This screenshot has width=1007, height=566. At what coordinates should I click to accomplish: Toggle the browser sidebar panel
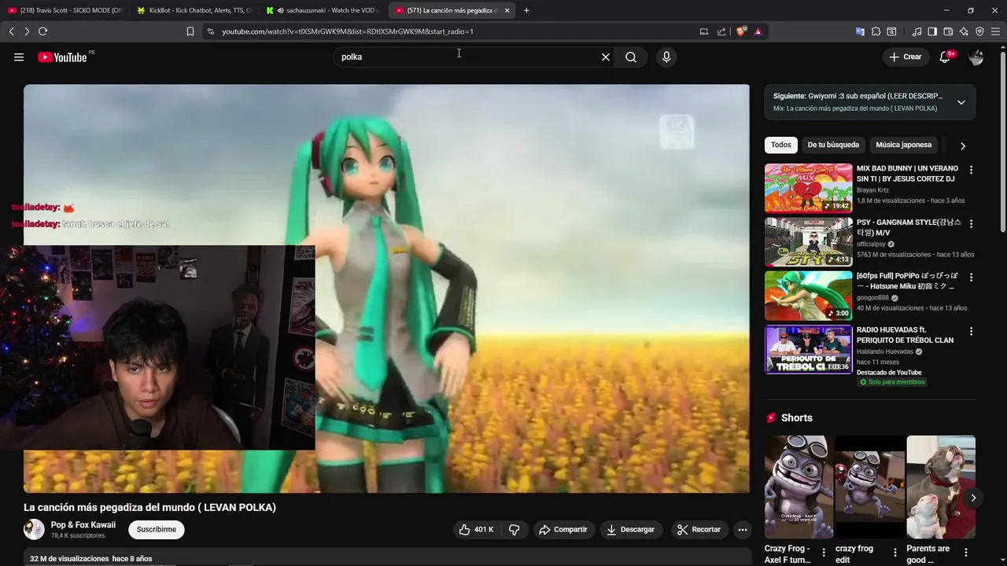[932, 31]
